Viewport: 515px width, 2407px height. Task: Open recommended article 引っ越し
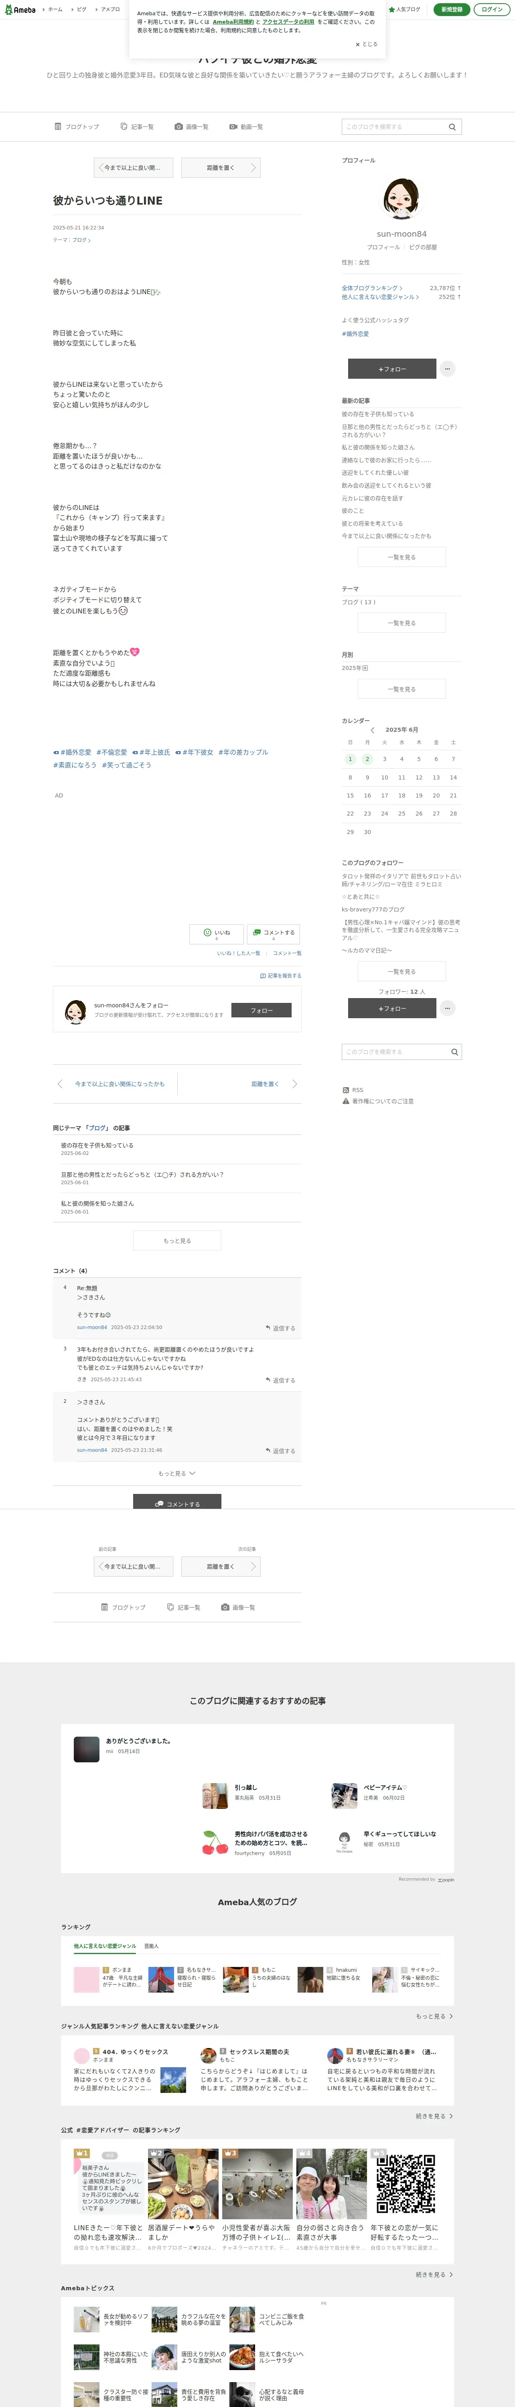pos(246,1788)
